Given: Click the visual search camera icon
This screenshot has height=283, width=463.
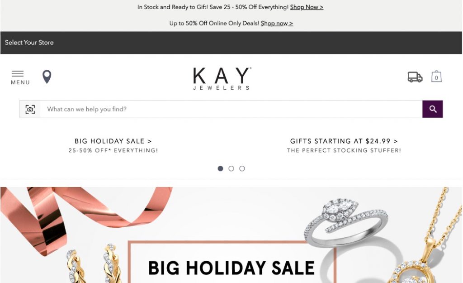Looking at the screenshot, I should (x=30, y=109).
